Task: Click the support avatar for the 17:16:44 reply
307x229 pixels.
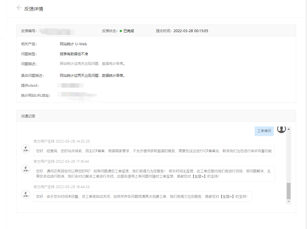Action: 26,169
